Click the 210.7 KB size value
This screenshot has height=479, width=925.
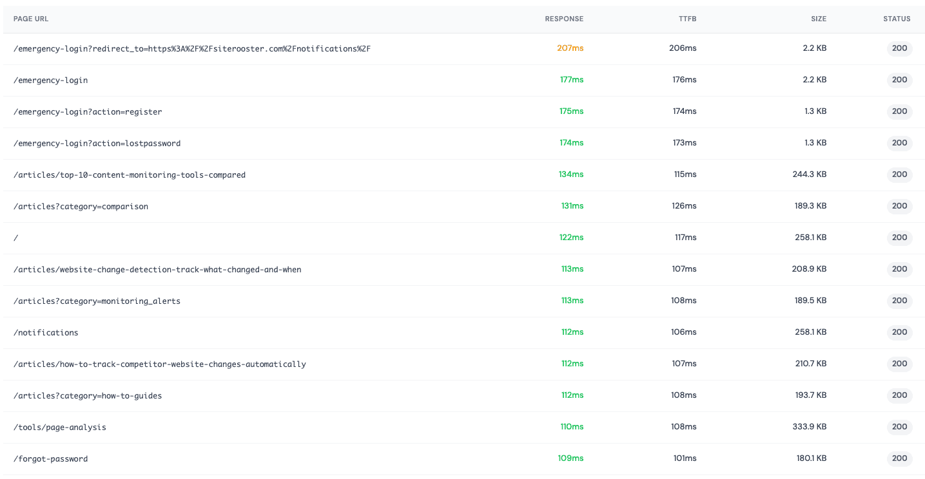coord(811,364)
